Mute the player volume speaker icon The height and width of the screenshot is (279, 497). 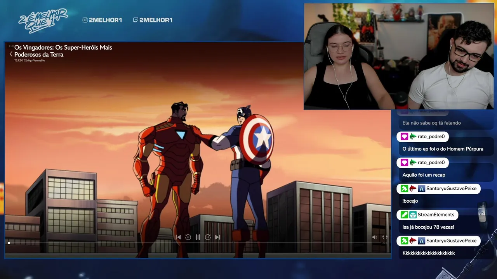click(375, 237)
